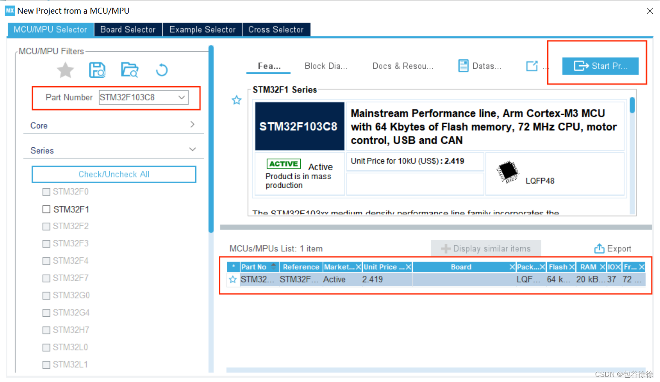Viewport: 660px width, 382px height.
Task: Click the ACTIVE status badge
Action: point(284,164)
